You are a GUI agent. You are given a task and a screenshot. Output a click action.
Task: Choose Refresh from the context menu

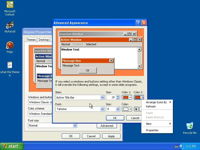point(157,106)
